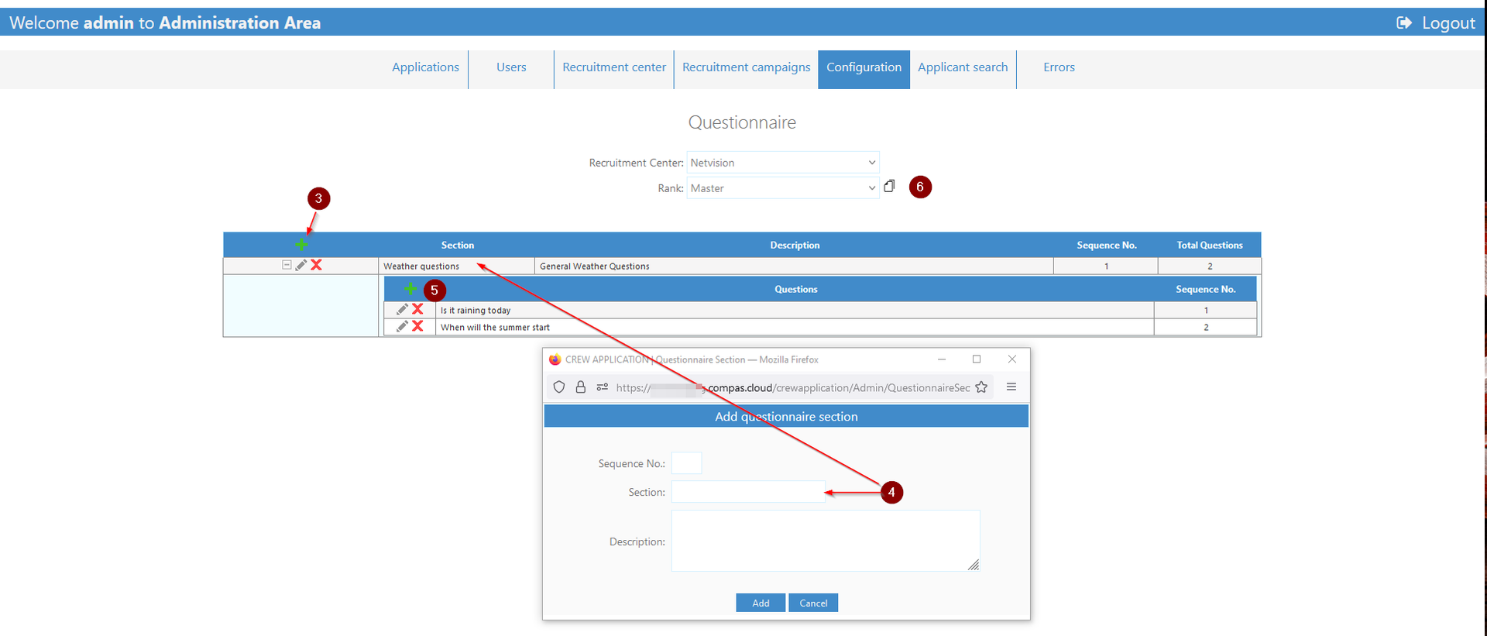The width and height of the screenshot is (1487, 636).
Task: Log out via the Logout link
Action: 1436,22
